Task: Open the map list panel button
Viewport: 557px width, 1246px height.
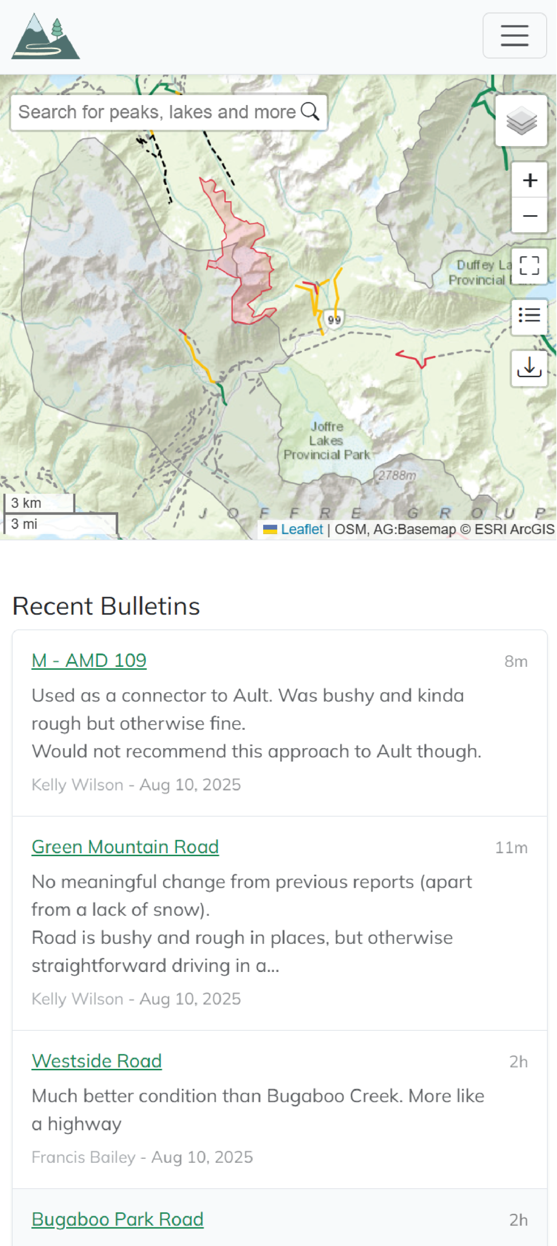Action: click(x=529, y=316)
